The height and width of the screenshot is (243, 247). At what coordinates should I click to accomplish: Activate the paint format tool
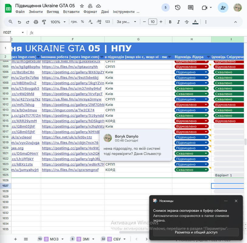pyautogui.click(x=44, y=22)
